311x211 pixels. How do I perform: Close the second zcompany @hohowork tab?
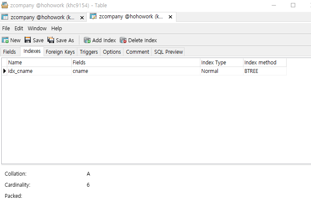tap(170, 17)
